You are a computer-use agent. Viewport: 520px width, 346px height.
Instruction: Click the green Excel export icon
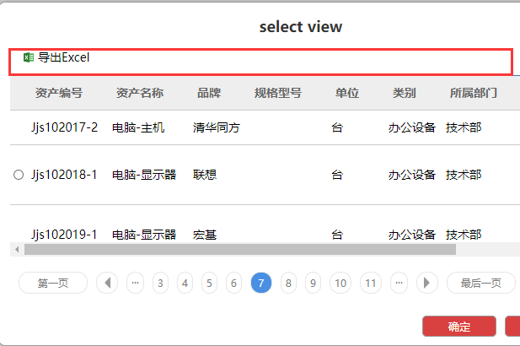[x=28, y=58]
